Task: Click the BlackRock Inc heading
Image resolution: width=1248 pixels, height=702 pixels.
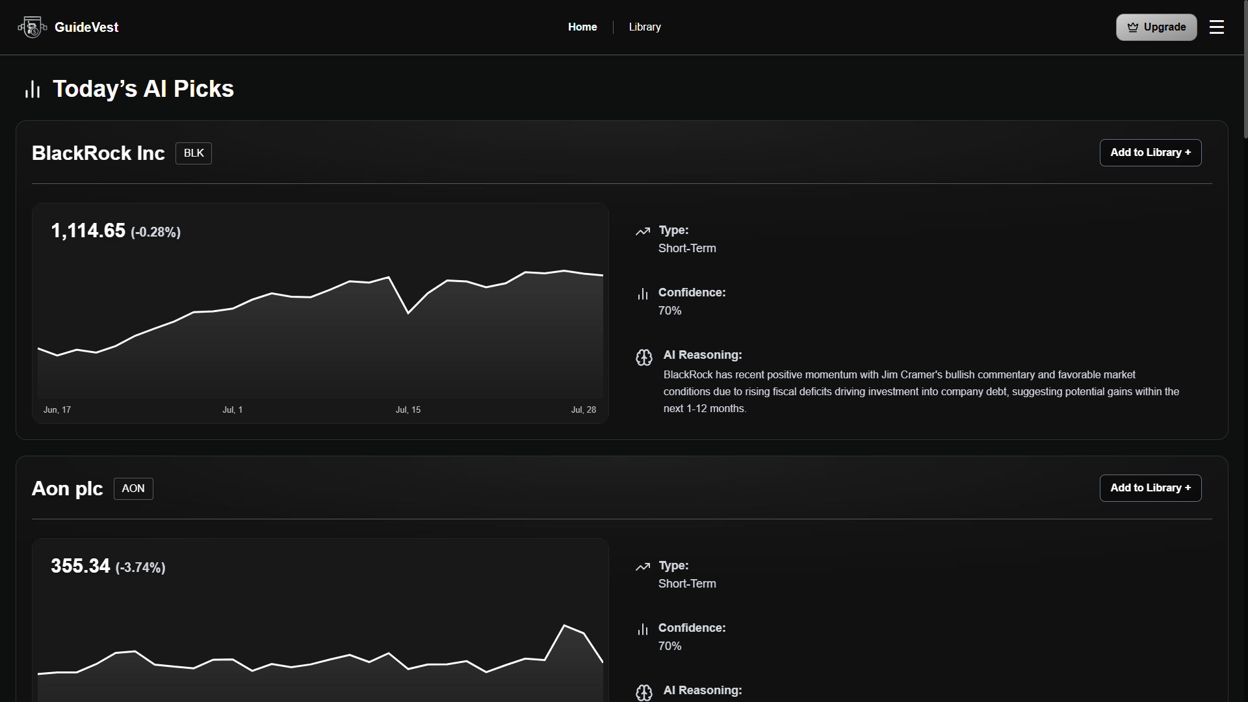Action: [98, 153]
